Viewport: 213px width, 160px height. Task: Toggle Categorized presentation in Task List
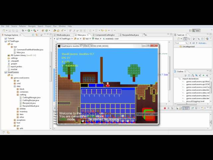pyautogui.click(x=185, y=39)
